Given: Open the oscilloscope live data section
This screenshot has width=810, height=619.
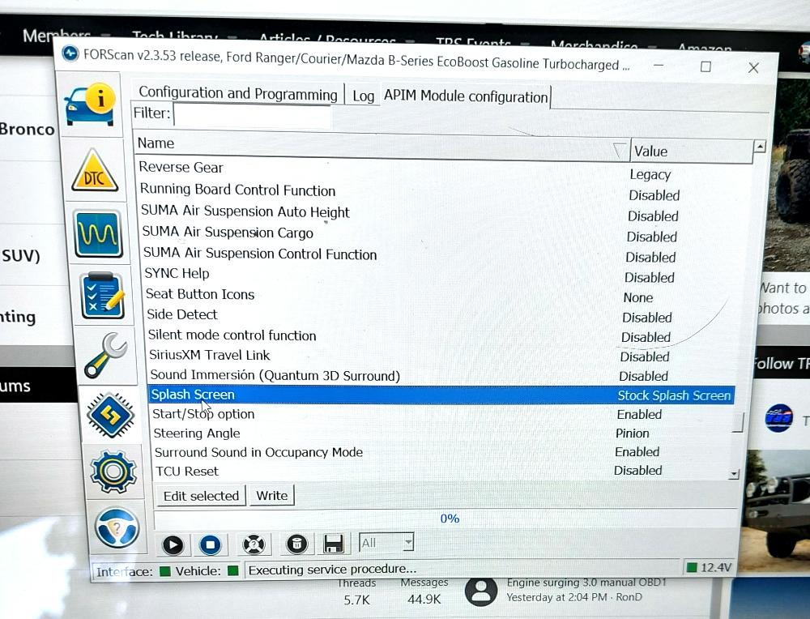Looking at the screenshot, I should tap(98, 234).
